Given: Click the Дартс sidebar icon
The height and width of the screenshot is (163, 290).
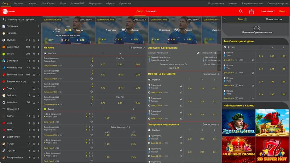Looking at the screenshot, I should click(x=4, y=116).
